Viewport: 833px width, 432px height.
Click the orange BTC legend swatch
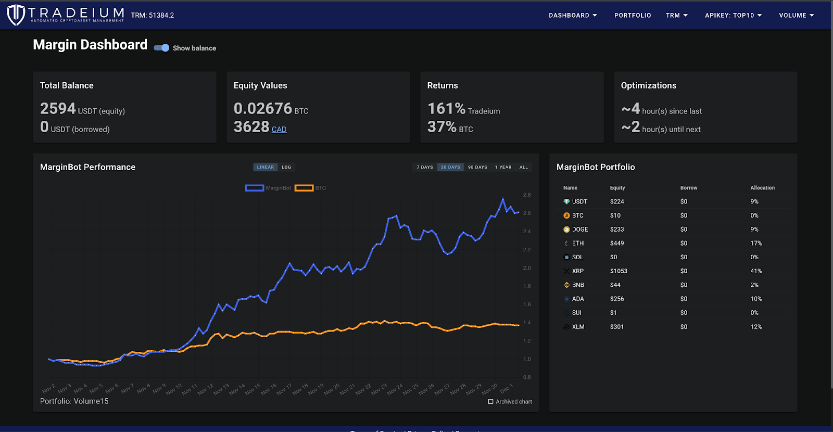coord(304,188)
